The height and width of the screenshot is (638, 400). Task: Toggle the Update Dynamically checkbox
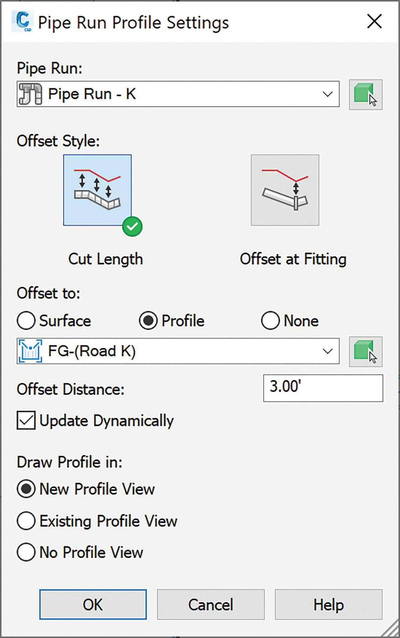[26, 421]
